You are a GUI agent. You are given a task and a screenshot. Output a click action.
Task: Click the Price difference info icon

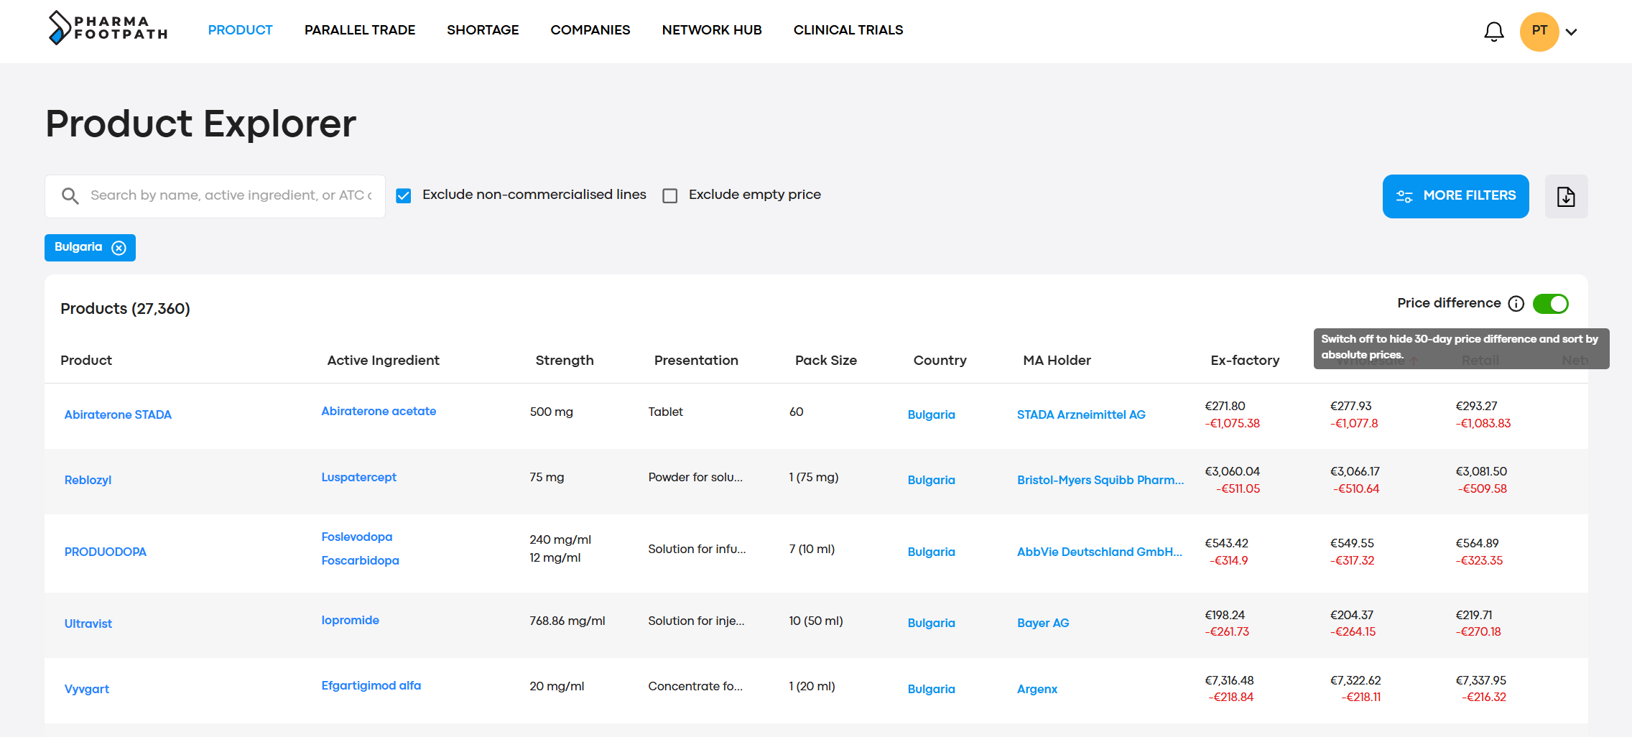(x=1516, y=304)
